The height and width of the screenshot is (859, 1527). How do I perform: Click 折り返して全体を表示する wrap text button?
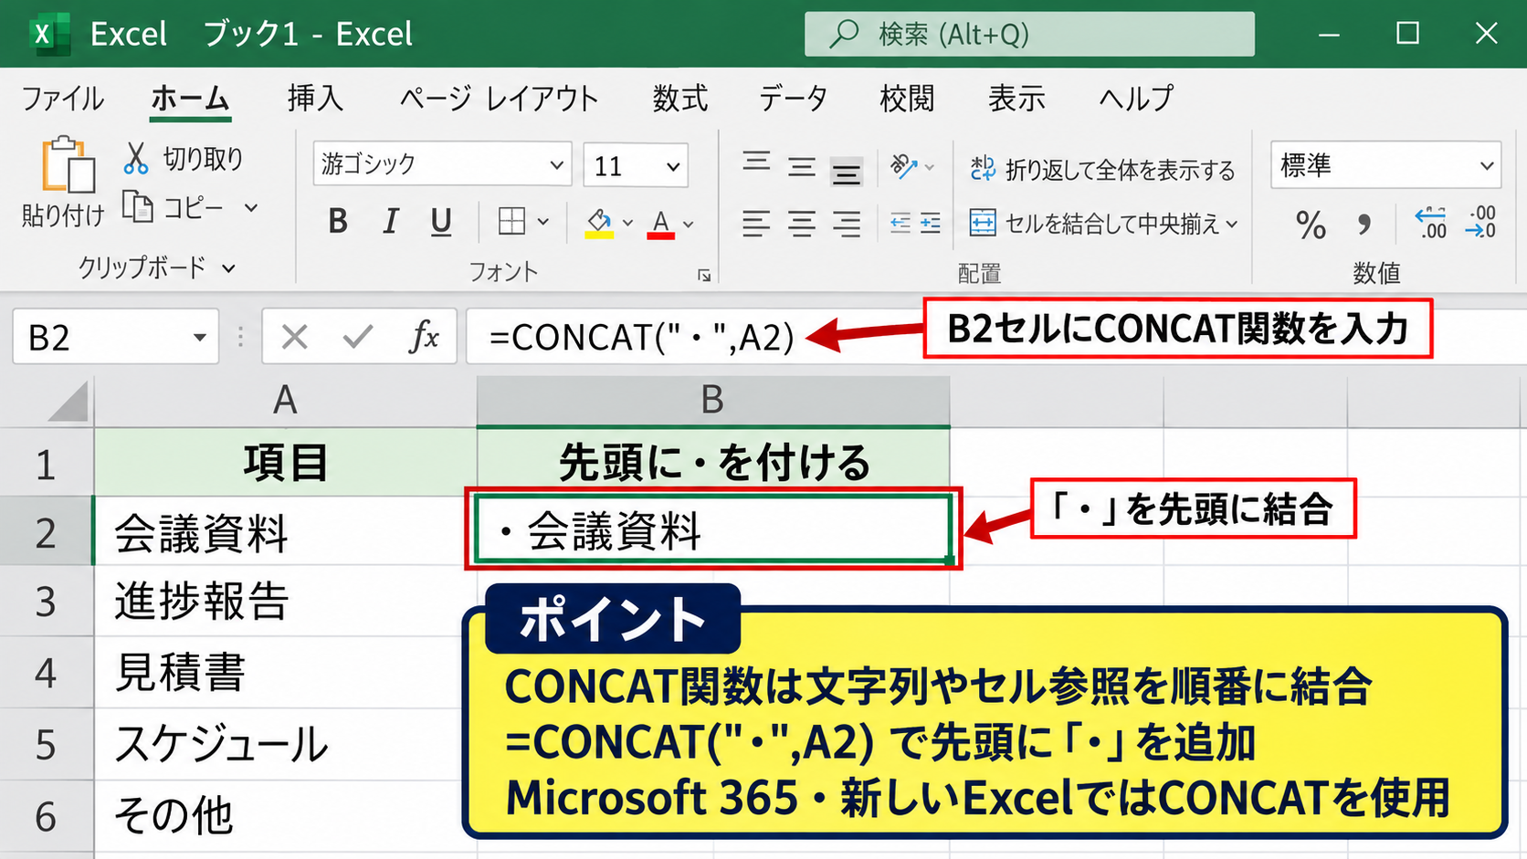click(1101, 169)
